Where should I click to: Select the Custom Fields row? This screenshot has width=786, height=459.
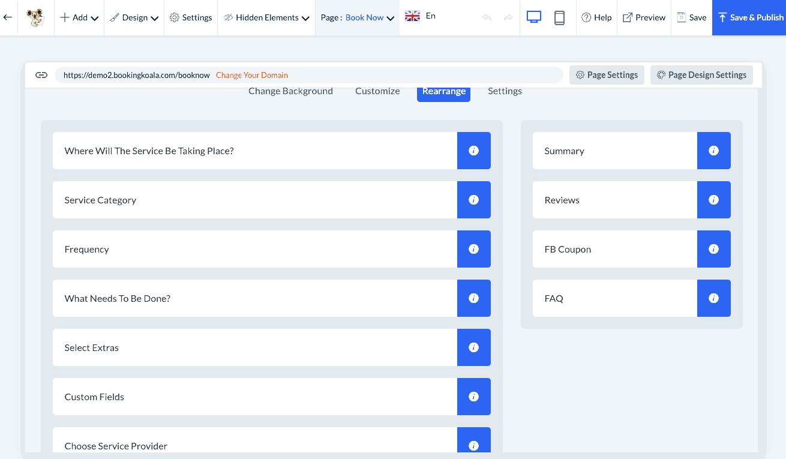(272, 397)
